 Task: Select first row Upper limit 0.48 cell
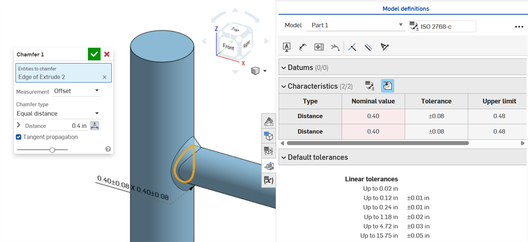498,117
